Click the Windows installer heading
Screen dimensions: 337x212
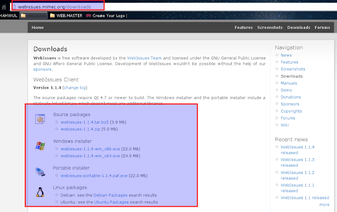(72, 141)
